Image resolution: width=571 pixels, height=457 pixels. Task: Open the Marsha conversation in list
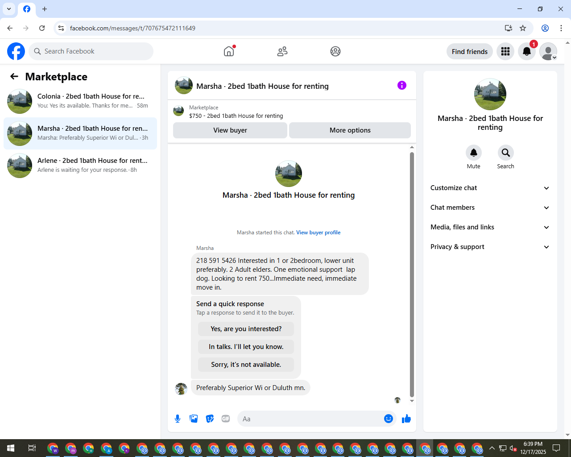pos(80,133)
